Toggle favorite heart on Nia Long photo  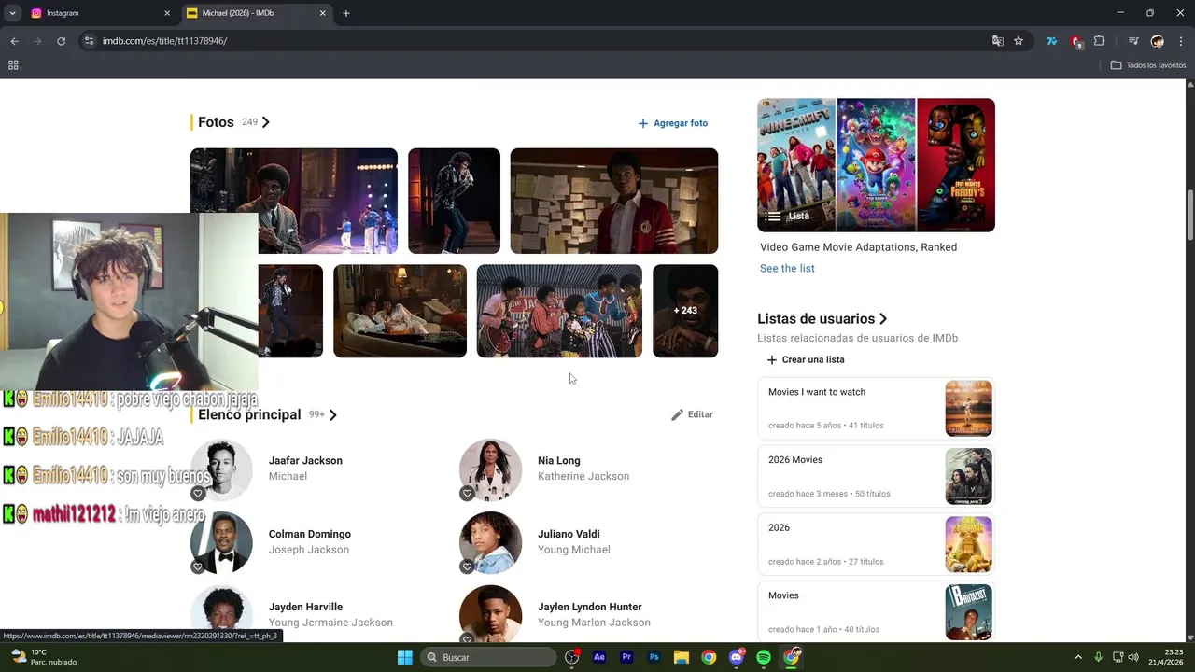467,494
